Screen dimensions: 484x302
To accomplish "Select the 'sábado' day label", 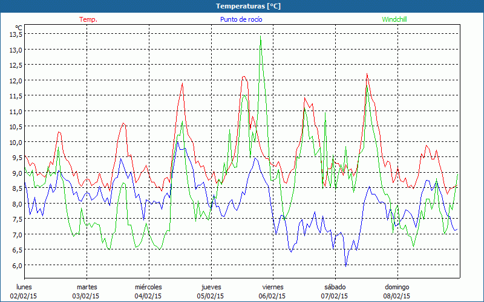I will [x=335, y=287].
